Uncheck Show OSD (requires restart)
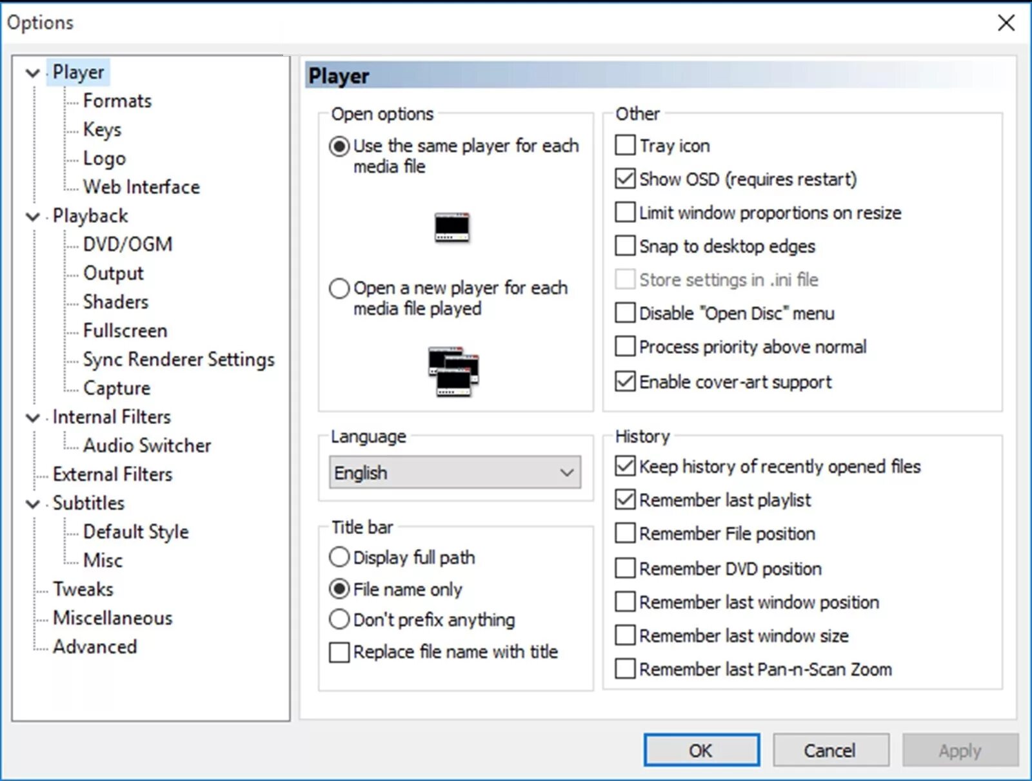 [625, 178]
